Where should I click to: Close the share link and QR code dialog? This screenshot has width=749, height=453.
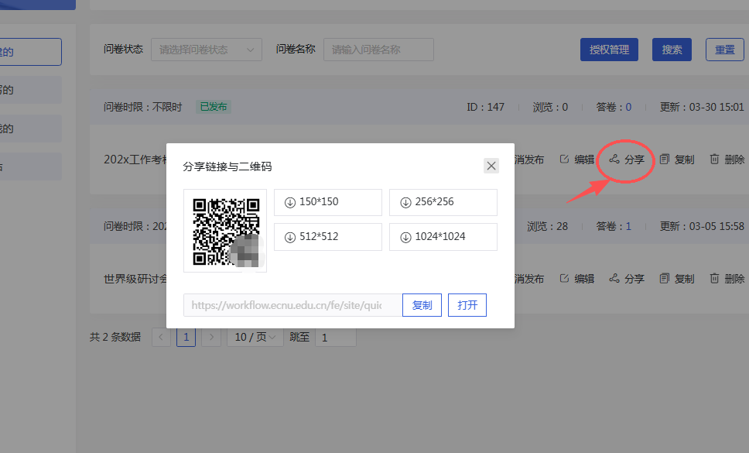click(491, 166)
